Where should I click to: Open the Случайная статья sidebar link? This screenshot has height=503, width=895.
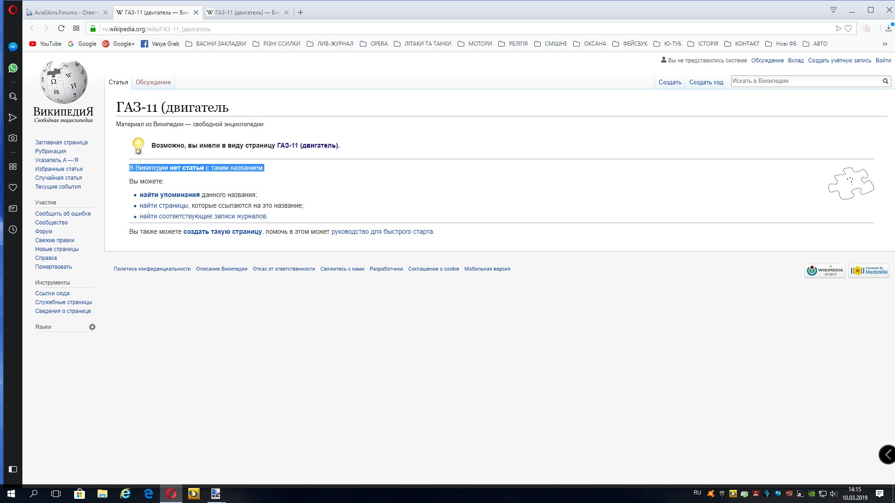58,178
